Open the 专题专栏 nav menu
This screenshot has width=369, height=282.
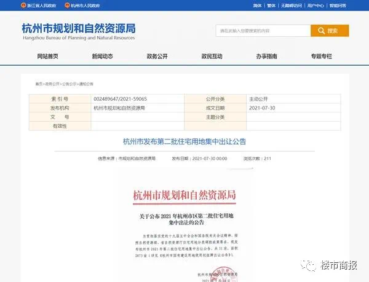coord(322,56)
